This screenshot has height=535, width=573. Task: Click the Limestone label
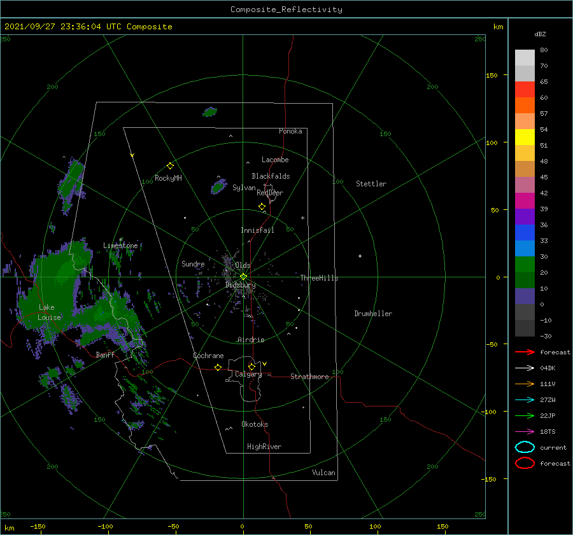click(x=120, y=246)
